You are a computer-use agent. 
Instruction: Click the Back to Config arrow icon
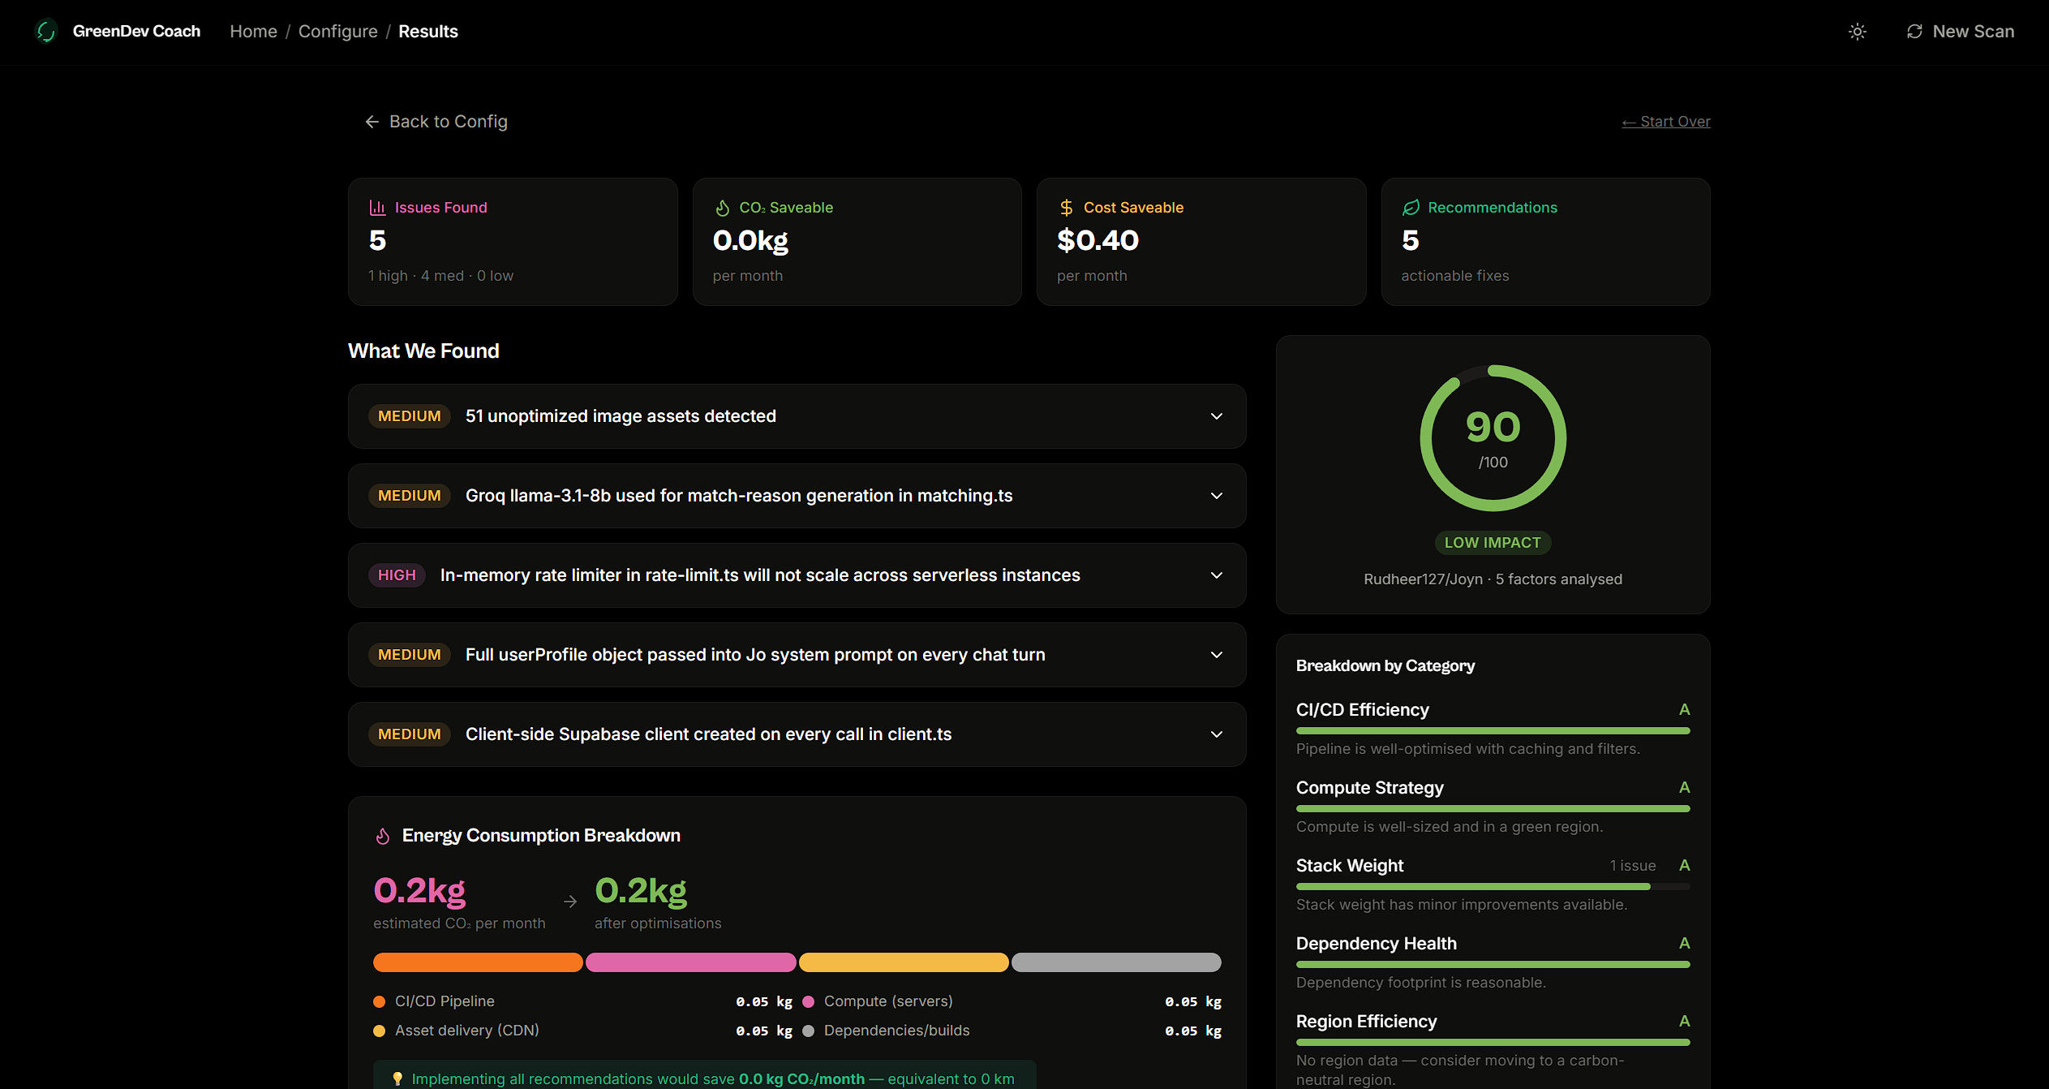pyautogui.click(x=372, y=122)
